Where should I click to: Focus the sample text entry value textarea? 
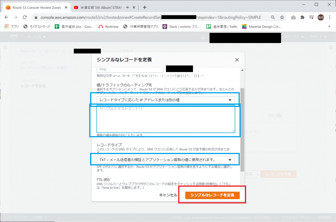(166, 119)
